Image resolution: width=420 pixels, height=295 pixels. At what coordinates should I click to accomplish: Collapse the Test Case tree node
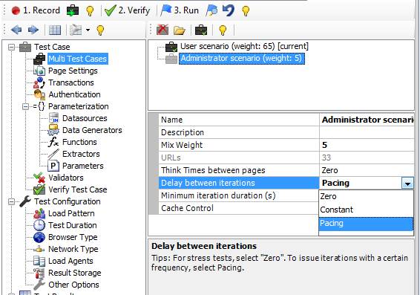point(11,48)
